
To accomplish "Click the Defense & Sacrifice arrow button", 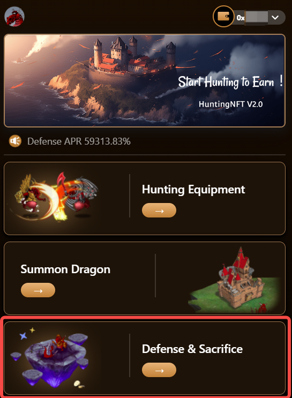I will click(x=159, y=370).
